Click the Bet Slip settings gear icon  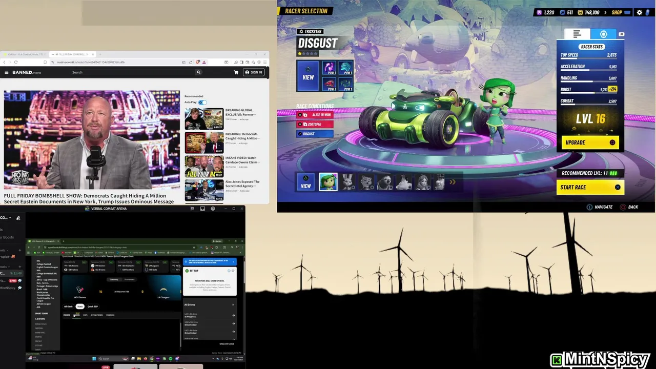(233, 271)
